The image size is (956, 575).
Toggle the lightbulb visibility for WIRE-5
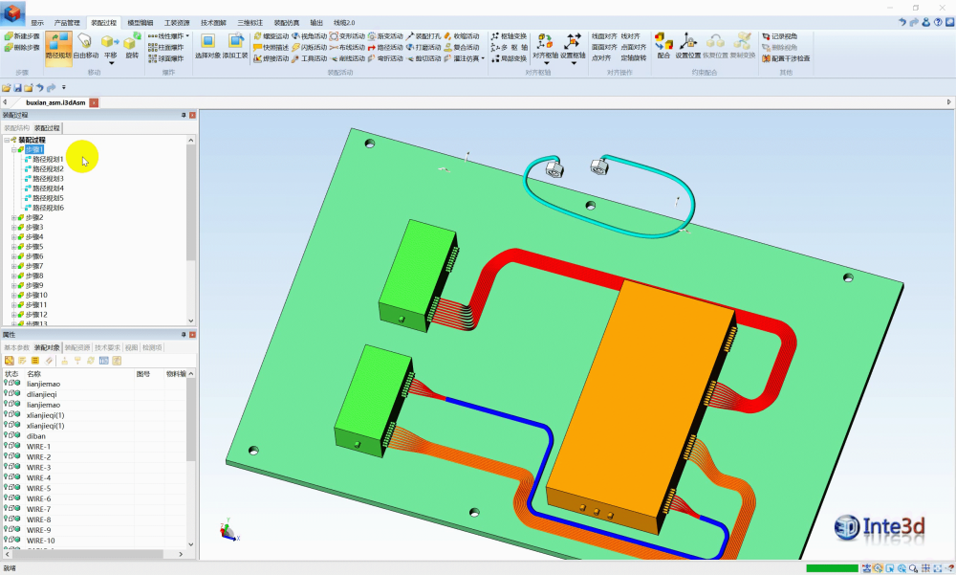click(6, 487)
